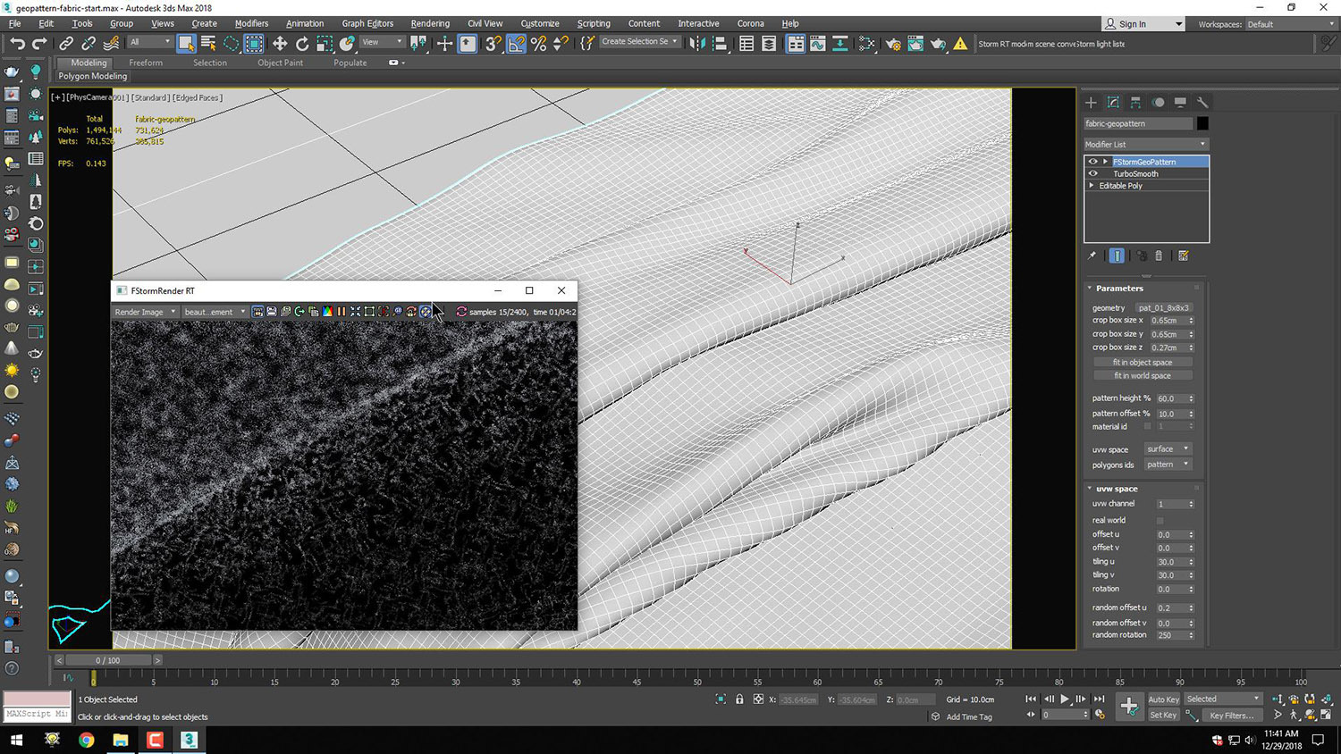Click the Undo arrow in main toolbar

[17, 43]
